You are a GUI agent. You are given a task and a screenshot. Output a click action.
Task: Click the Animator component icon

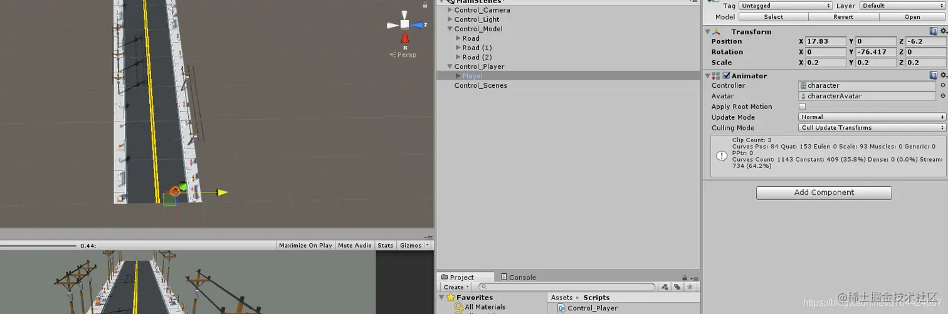click(x=716, y=76)
